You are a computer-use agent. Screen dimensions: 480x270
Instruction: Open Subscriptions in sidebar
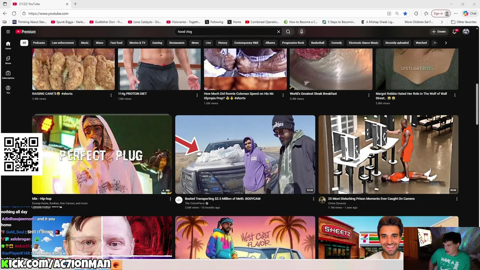[8, 75]
